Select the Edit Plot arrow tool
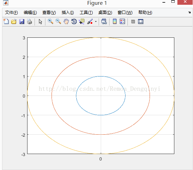Screen dimensions: 193x170 [40, 21]
